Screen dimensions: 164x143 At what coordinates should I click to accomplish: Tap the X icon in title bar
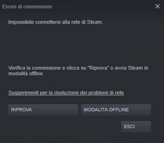157,6
